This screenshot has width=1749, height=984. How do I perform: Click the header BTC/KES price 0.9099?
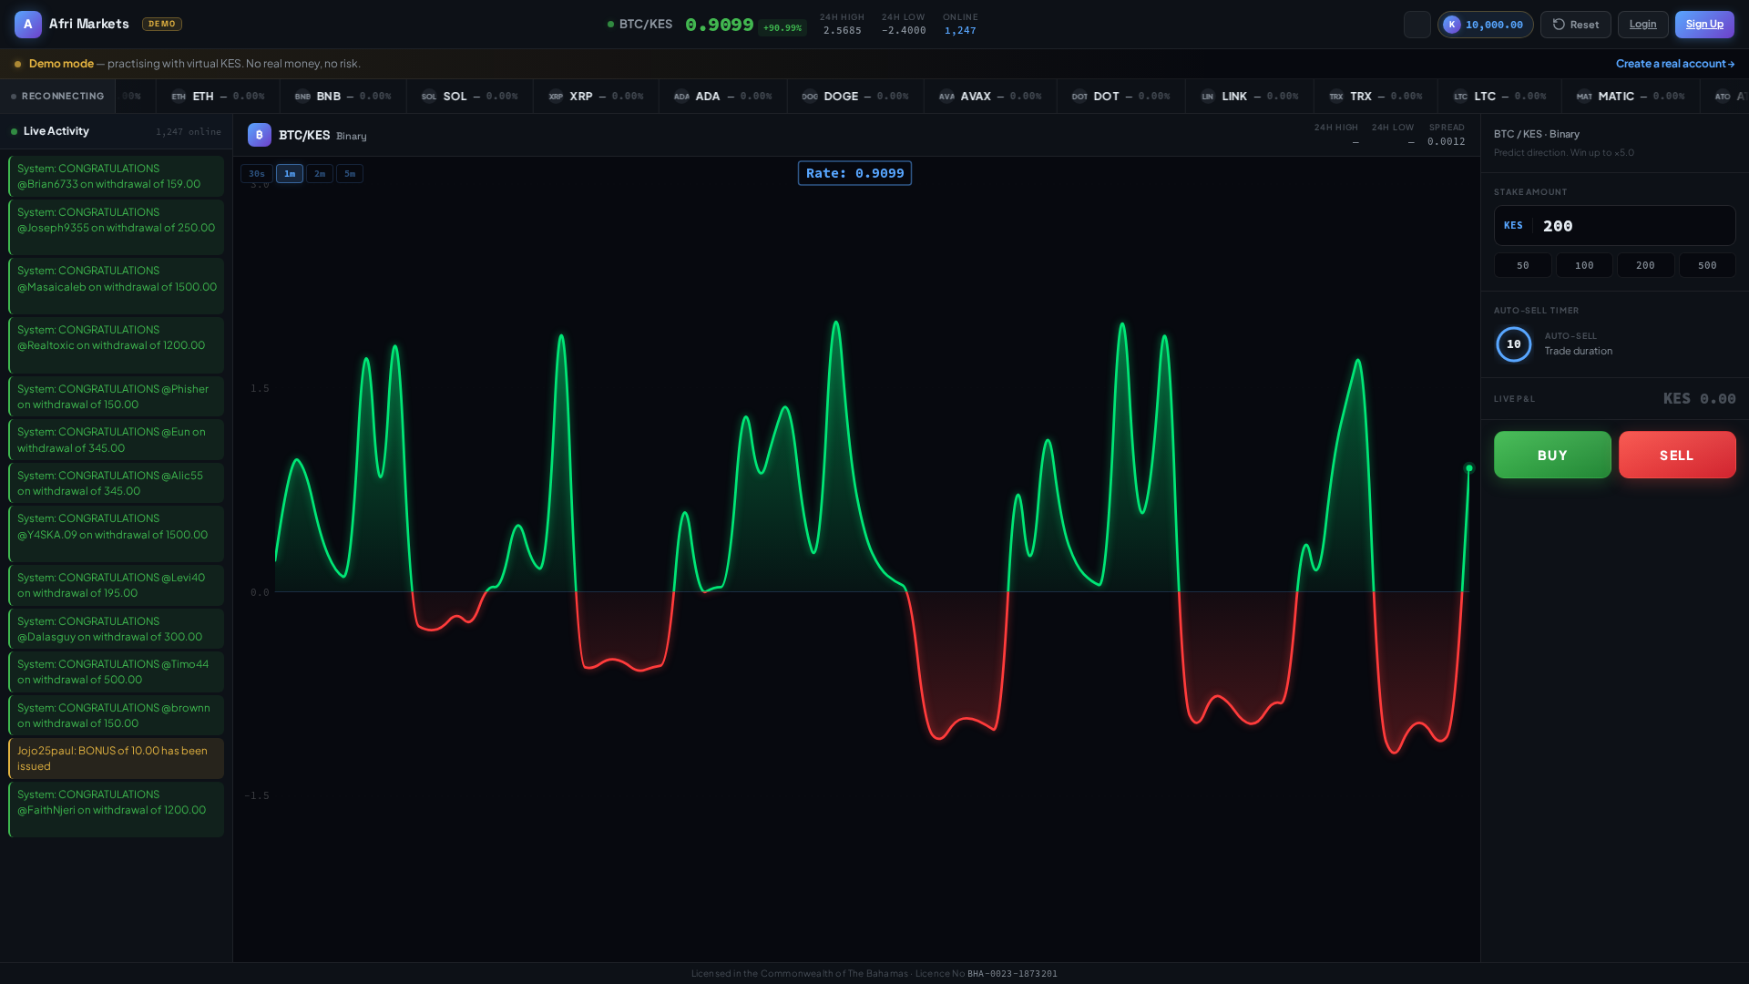pyautogui.click(x=719, y=25)
